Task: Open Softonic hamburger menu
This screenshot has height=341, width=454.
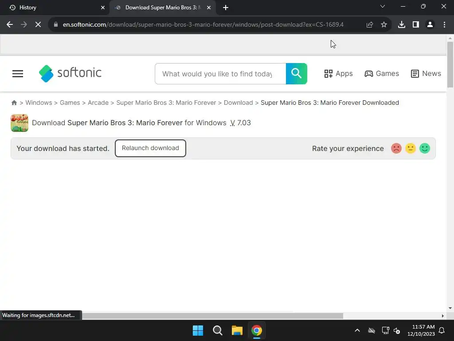Action: (x=18, y=74)
